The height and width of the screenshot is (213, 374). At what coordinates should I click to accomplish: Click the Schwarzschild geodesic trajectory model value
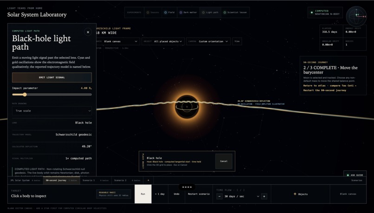coord(74,134)
